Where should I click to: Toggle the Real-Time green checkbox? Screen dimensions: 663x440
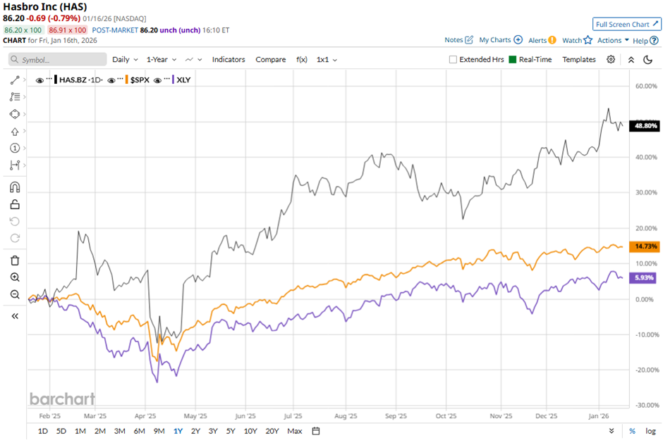[x=513, y=59]
